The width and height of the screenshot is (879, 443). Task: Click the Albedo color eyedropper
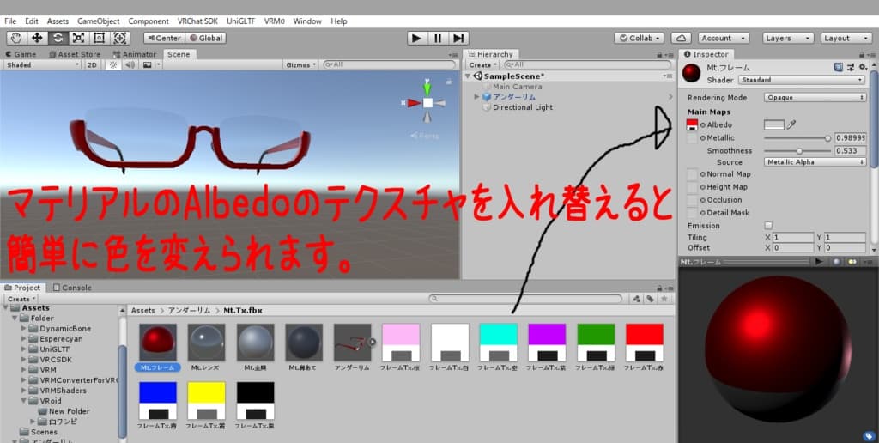click(791, 124)
